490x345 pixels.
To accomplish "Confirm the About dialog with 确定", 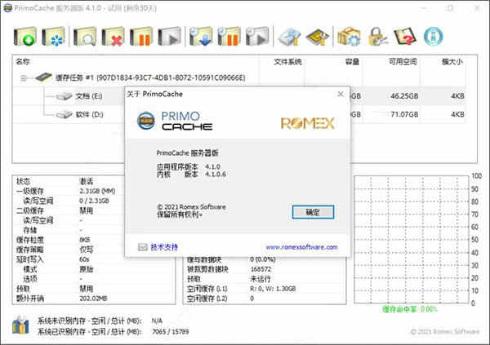I will pos(313,212).
